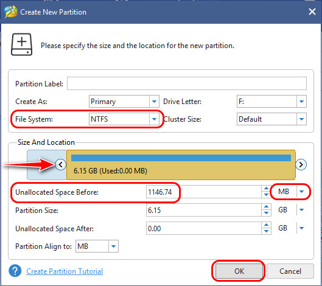Click the right arrow partition slider handle
Screen dimensions: 322x286
pyautogui.click(x=301, y=165)
